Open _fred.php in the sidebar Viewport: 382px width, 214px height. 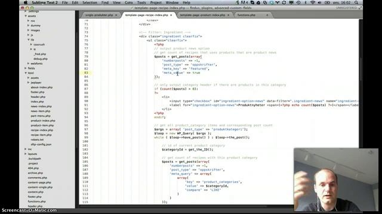coord(40,54)
